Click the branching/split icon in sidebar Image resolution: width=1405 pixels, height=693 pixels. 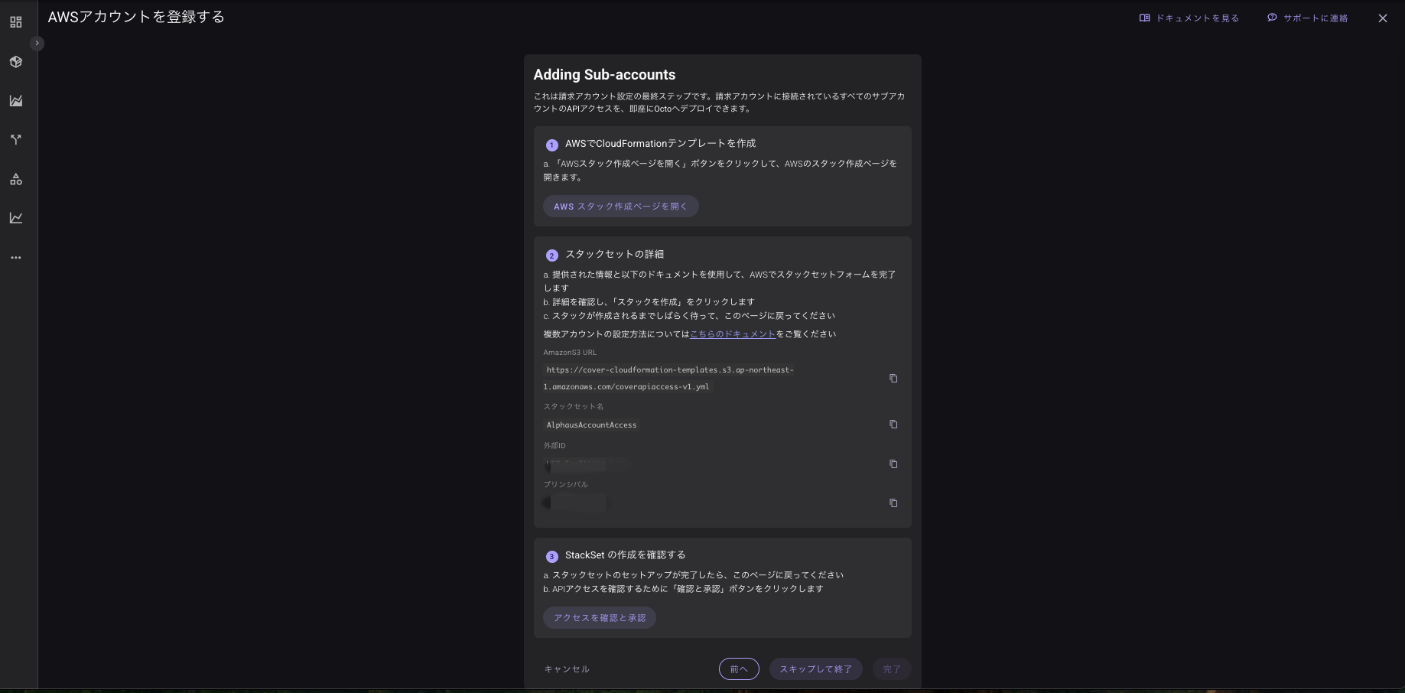(x=15, y=140)
